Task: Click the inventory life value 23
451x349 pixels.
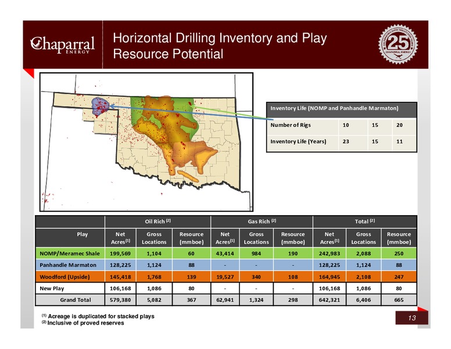Action: point(346,141)
